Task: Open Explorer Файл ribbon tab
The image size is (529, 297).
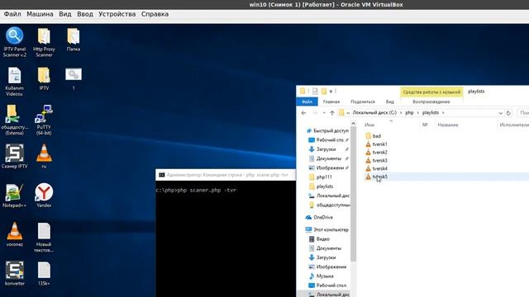Action: tap(307, 101)
